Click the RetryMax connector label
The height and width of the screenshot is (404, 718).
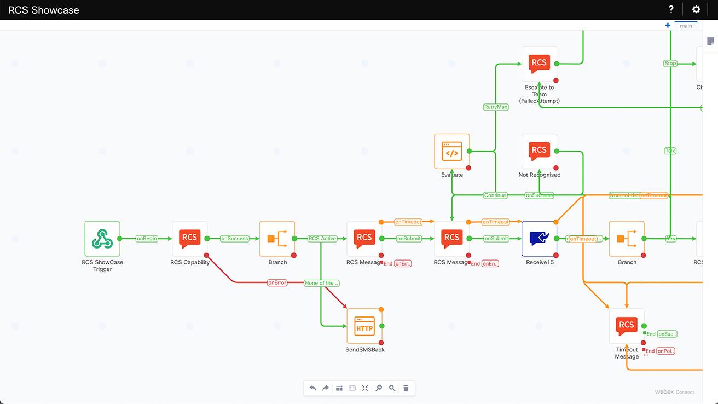click(496, 107)
